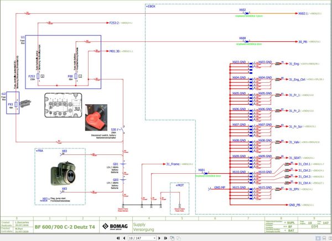Click the red battery disconnect switch photo

(96, 117)
